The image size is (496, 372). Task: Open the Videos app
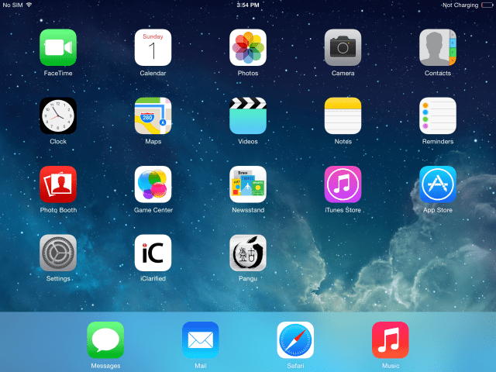coord(248,115)
